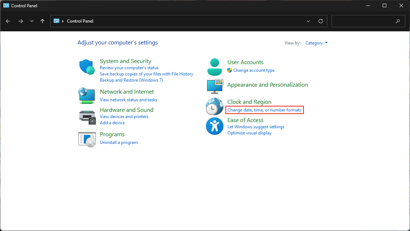The width and height of the screenshot is (410, 231).
Task: Open Review your computer's status
Action: 129,68
